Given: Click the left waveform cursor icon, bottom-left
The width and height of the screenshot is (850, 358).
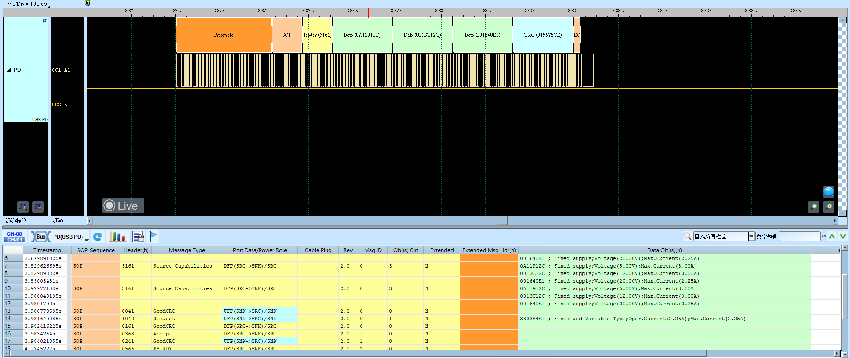Looking at the screenshot, I should [23, 206].
